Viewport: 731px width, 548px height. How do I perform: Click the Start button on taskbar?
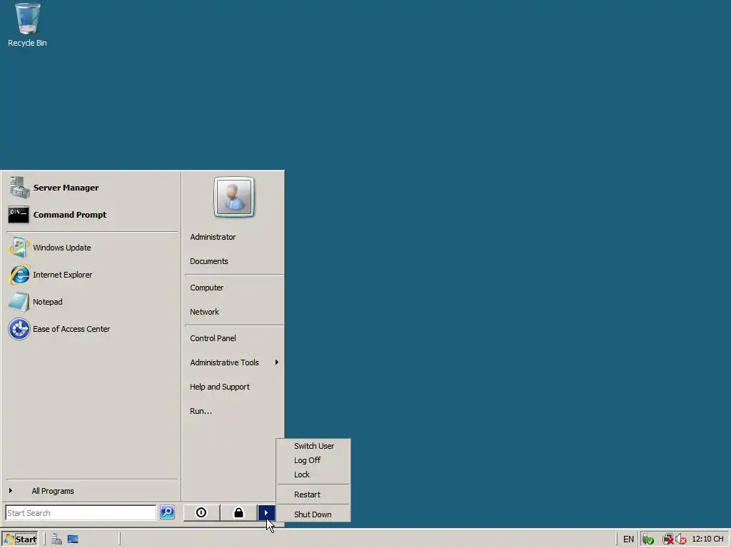(x=19, y=539)
